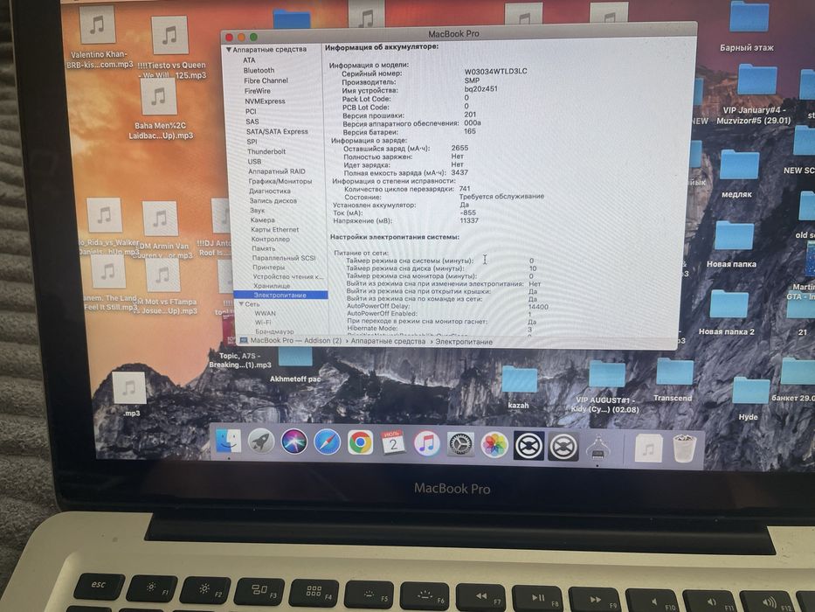Click Аппаратные средства in bottom path bar
Image resolution: width=815 pixels, height=612 pixels.
click(388, 341)
